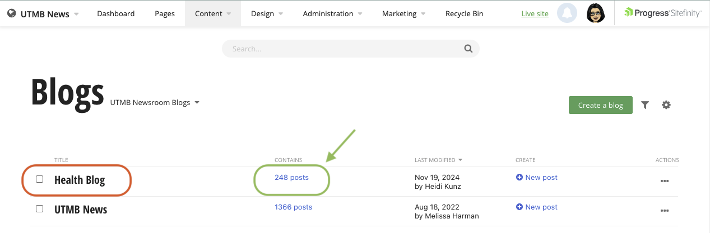Click the Create column header
The height and width of the screenshot is (233, 710).
click(526, 160)
